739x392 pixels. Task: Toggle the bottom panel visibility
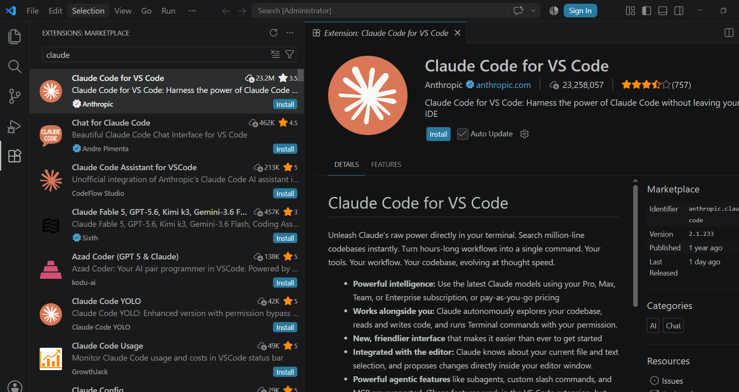[663, 11]
